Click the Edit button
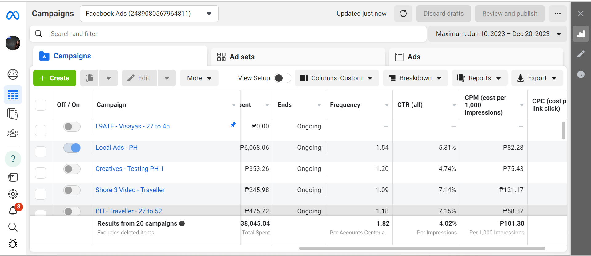 click(139, 78)
